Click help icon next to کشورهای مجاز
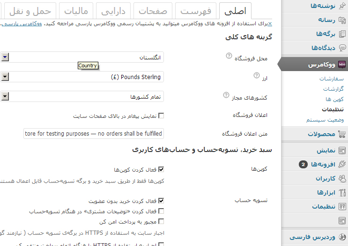The height and width of the screenshot is (246, 348). (226, 95)
